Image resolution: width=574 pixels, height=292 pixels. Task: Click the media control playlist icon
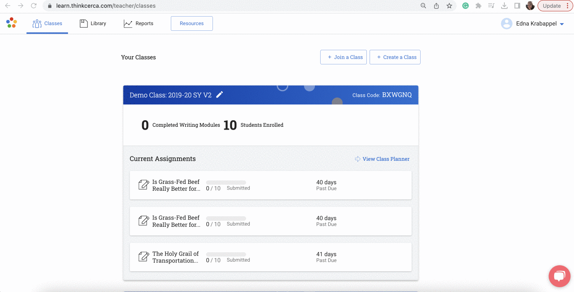491,6
